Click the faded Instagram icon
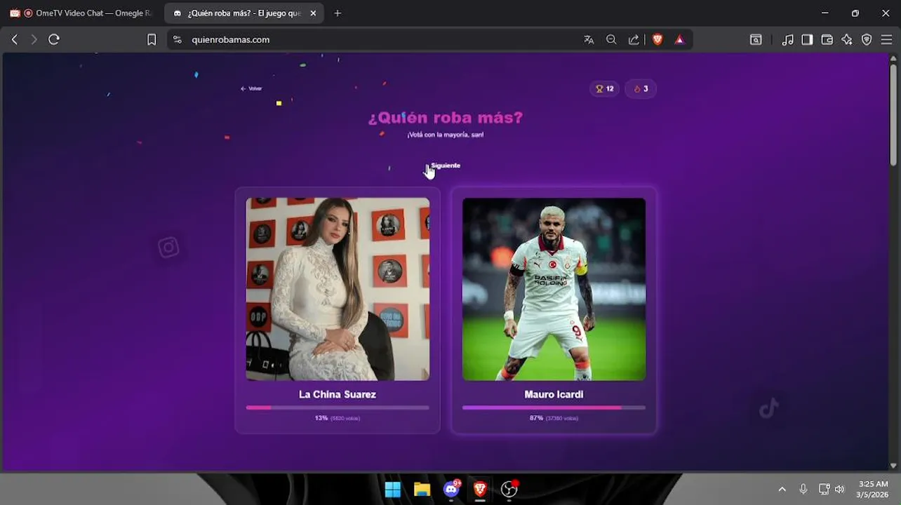This screenshot has height=505, width=901. click(x=168, y=248)
